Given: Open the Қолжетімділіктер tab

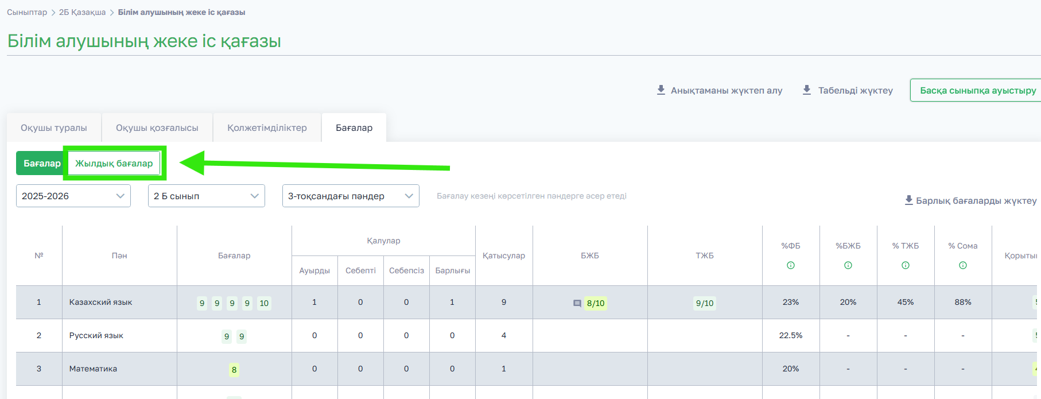Looking at the screenshot, I should coord(267,127).
